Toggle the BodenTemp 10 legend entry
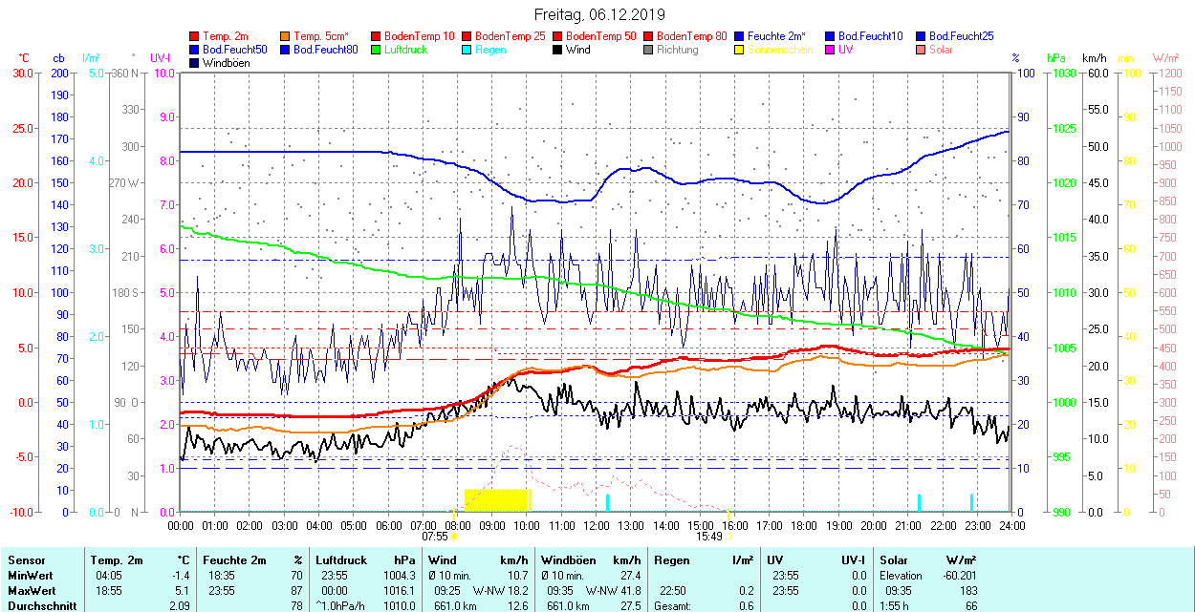1195x612 pixels. (419, 36)
